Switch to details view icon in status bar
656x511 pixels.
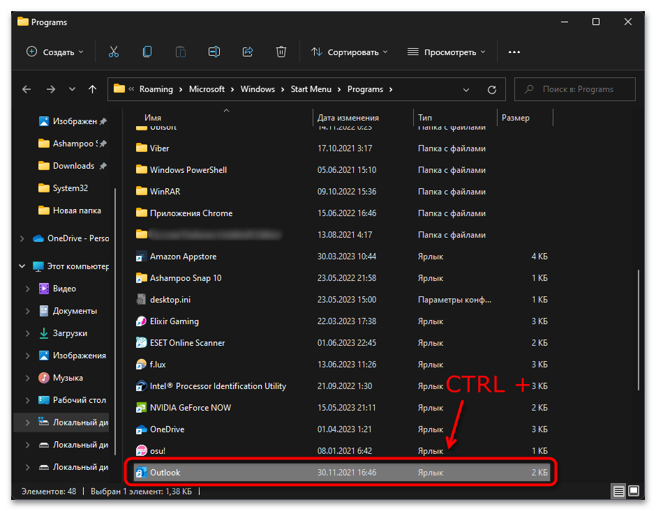619,491
